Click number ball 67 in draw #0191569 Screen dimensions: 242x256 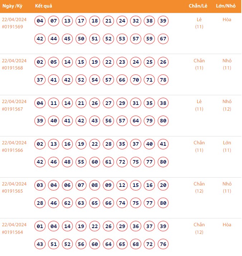pos(163,39)
